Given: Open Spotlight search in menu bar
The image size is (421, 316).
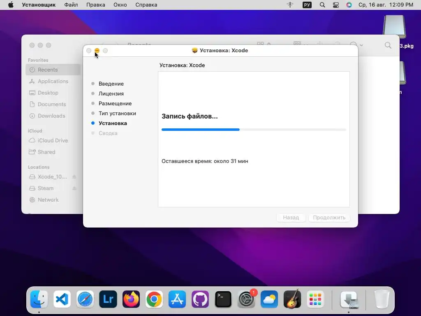Looking at the screenshot, I should coord(322,5).
